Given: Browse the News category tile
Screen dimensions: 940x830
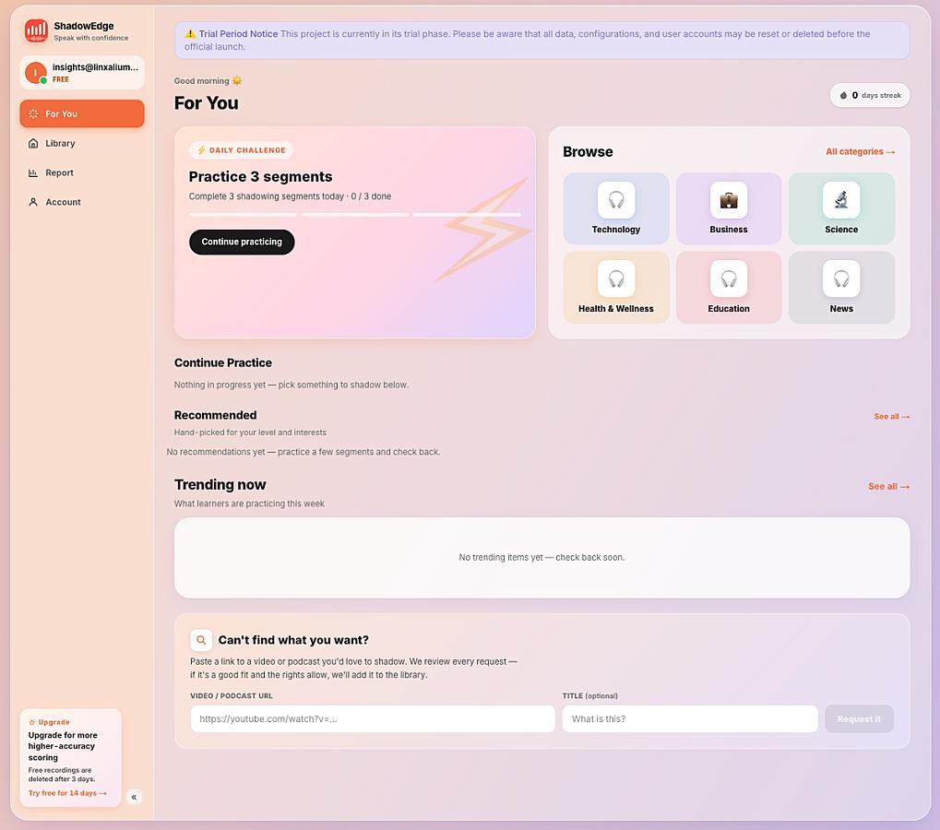Looking at the screenshot, I should click(x=841, y=288).
